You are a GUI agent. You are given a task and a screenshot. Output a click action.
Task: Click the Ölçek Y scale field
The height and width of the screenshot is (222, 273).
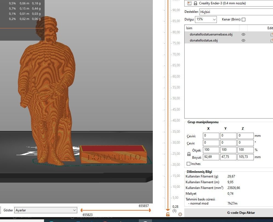[228, 150]
